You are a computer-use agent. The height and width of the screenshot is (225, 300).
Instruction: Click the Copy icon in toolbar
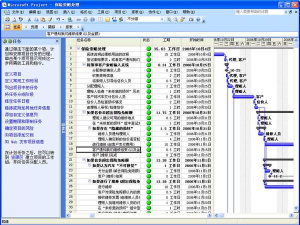click(36, 19)
